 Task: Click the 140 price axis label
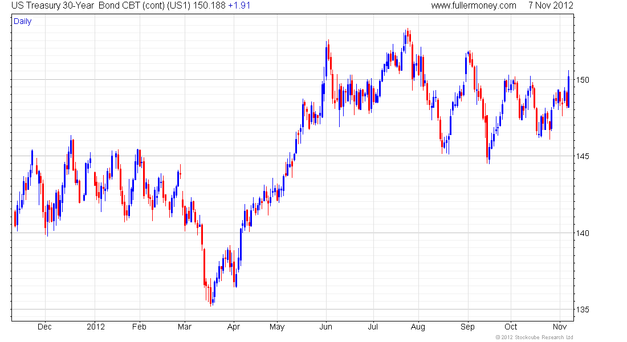tap(583, 233)
